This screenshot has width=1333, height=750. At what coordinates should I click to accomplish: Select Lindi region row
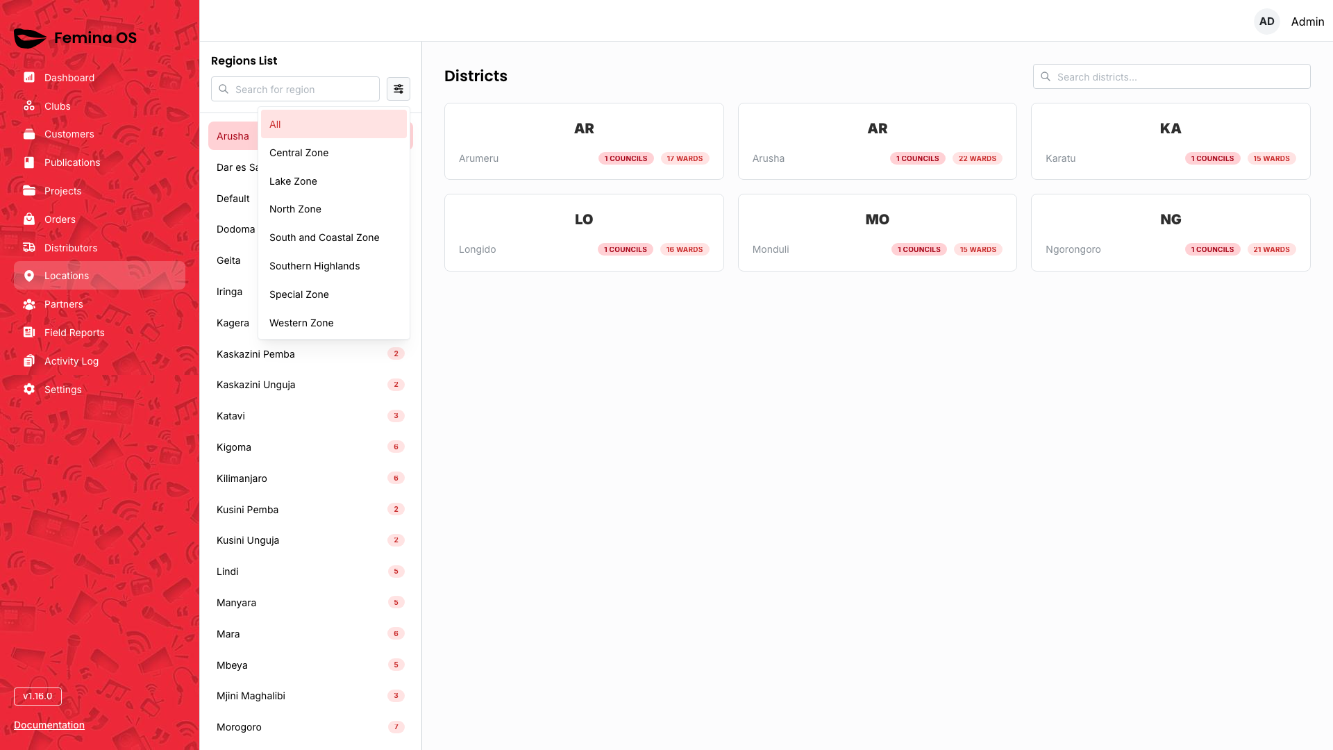point(310,572)
